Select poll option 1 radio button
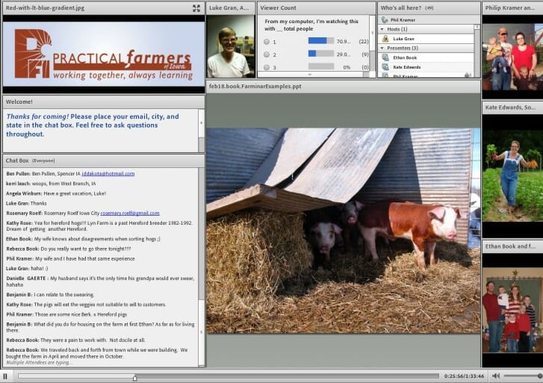 pyautogui.click(x=266, y=42)
